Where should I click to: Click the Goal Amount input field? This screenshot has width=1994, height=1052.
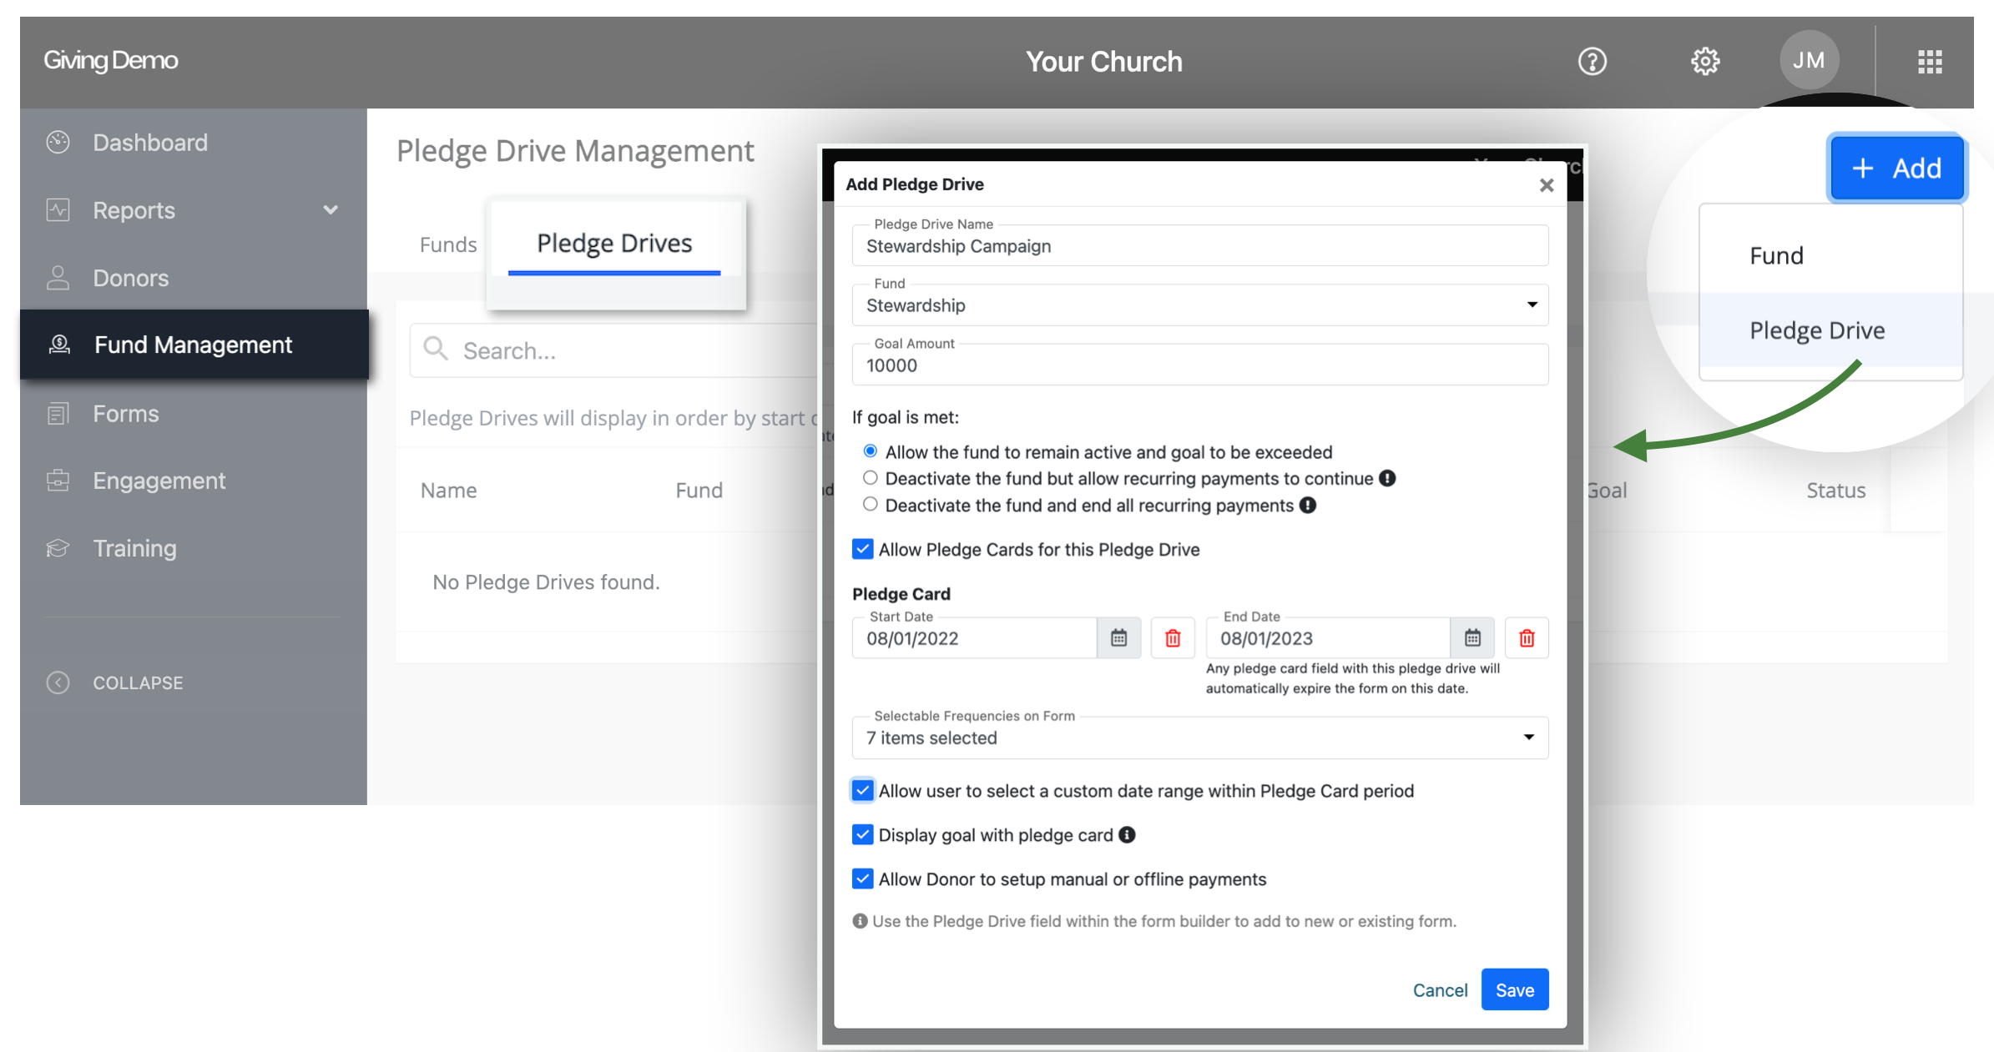[x=1199, y=365]
